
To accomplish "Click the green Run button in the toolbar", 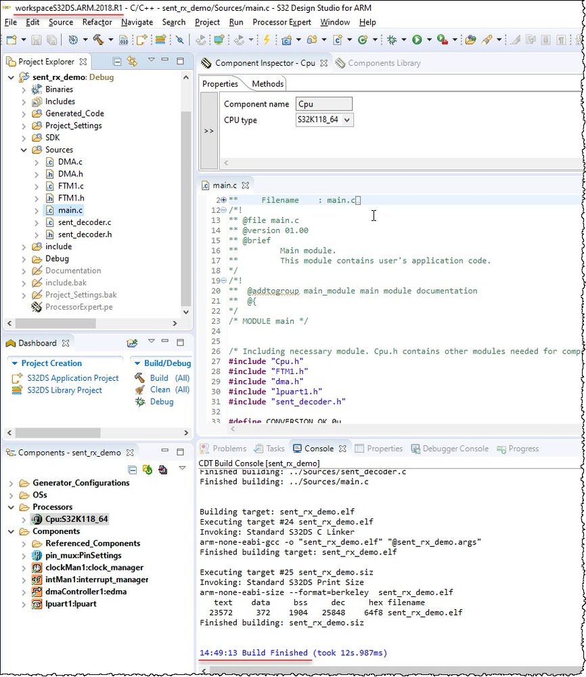I will (x=417, y=40).
